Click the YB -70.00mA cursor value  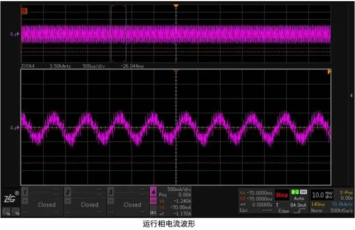pos(180,207)
